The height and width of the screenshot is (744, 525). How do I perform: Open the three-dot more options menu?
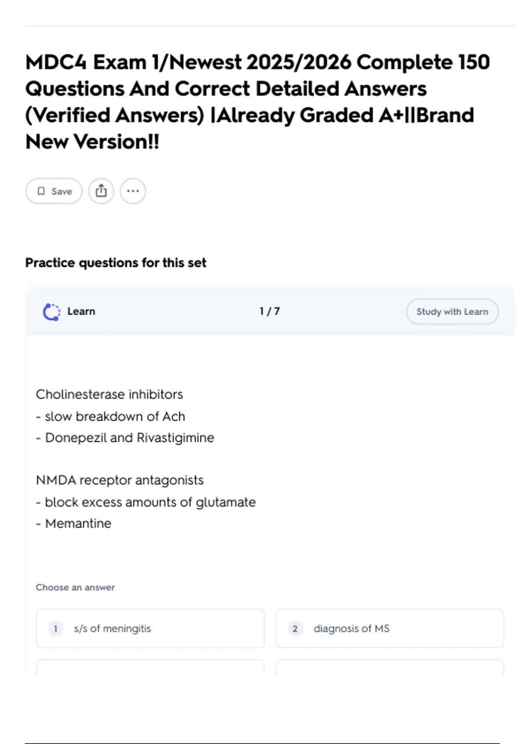coord(133,191)
